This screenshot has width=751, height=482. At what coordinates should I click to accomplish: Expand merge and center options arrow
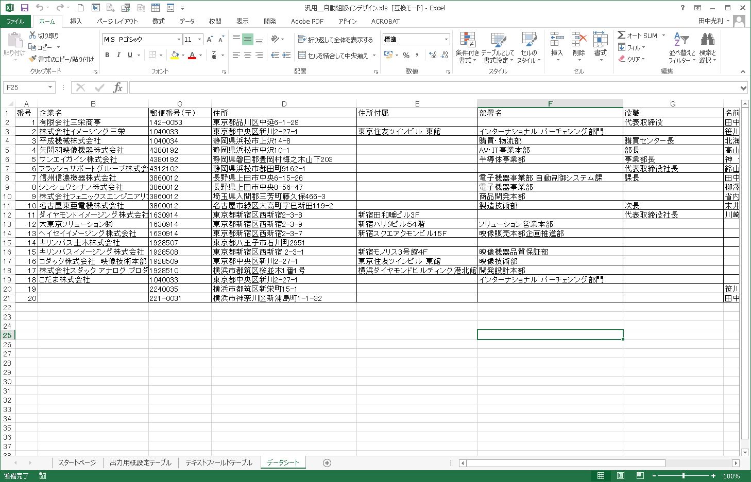pyautogui.click(x=374, y=55)
